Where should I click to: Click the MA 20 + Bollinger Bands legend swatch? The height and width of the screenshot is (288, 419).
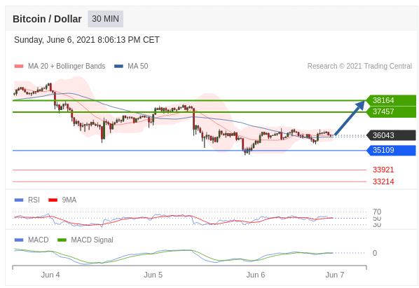coord(19,67)
